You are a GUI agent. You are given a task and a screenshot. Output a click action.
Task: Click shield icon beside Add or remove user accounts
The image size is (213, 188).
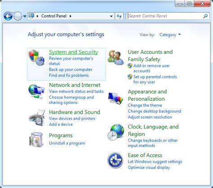coord(130,66)
